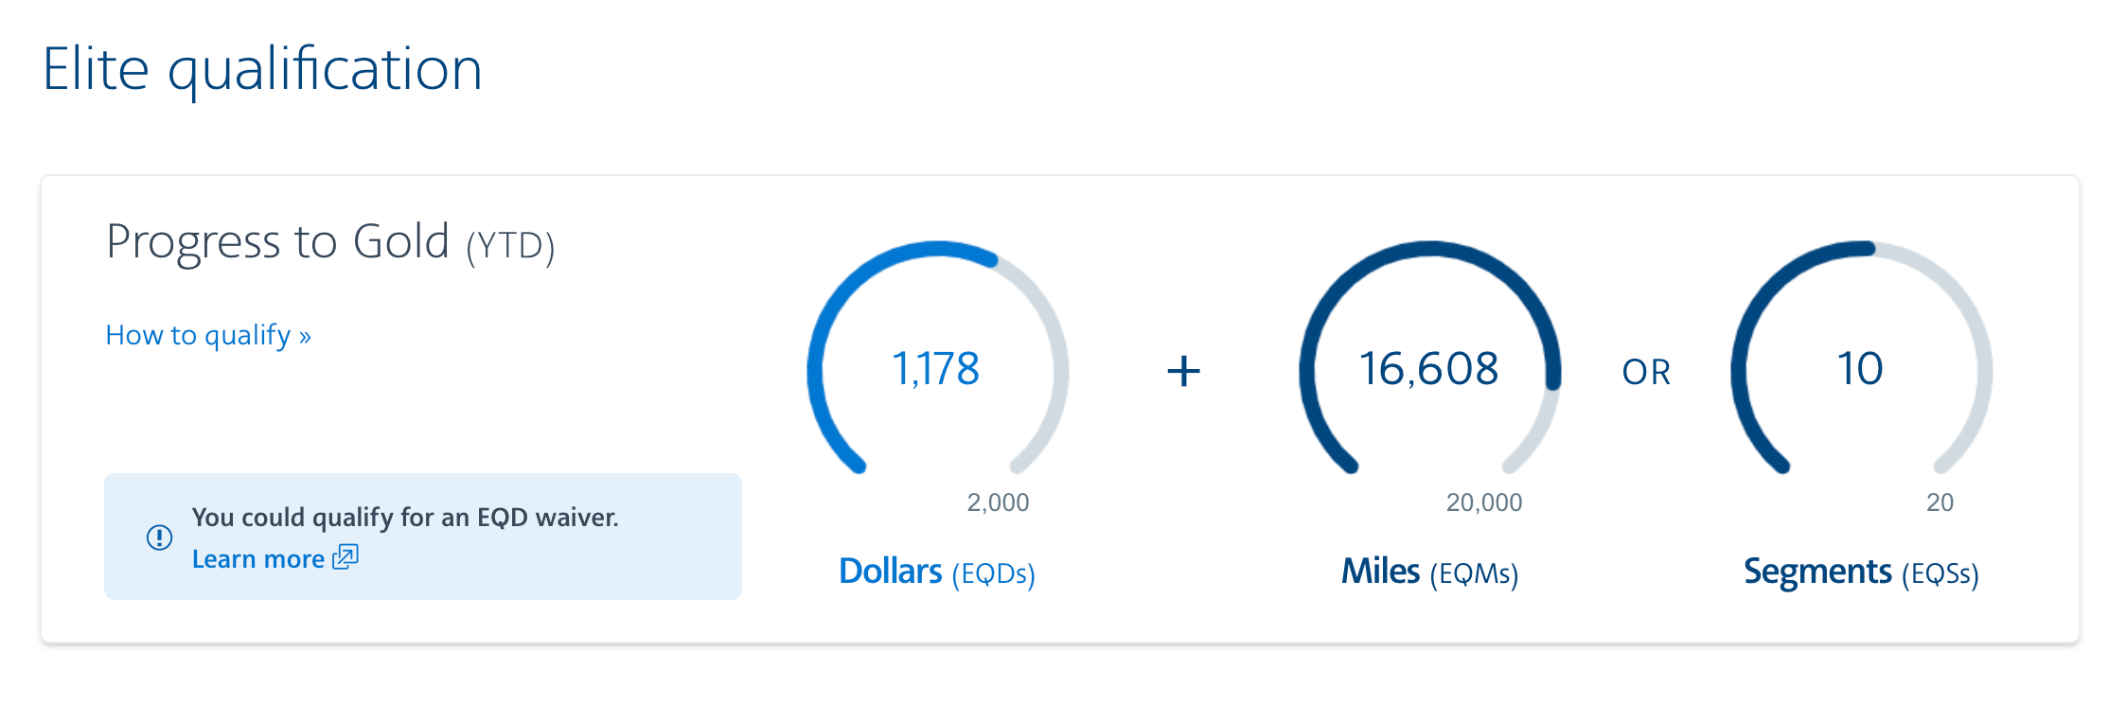
Task: Click the Progress to Gold (YTD) heading
Action: pos(330,242)
